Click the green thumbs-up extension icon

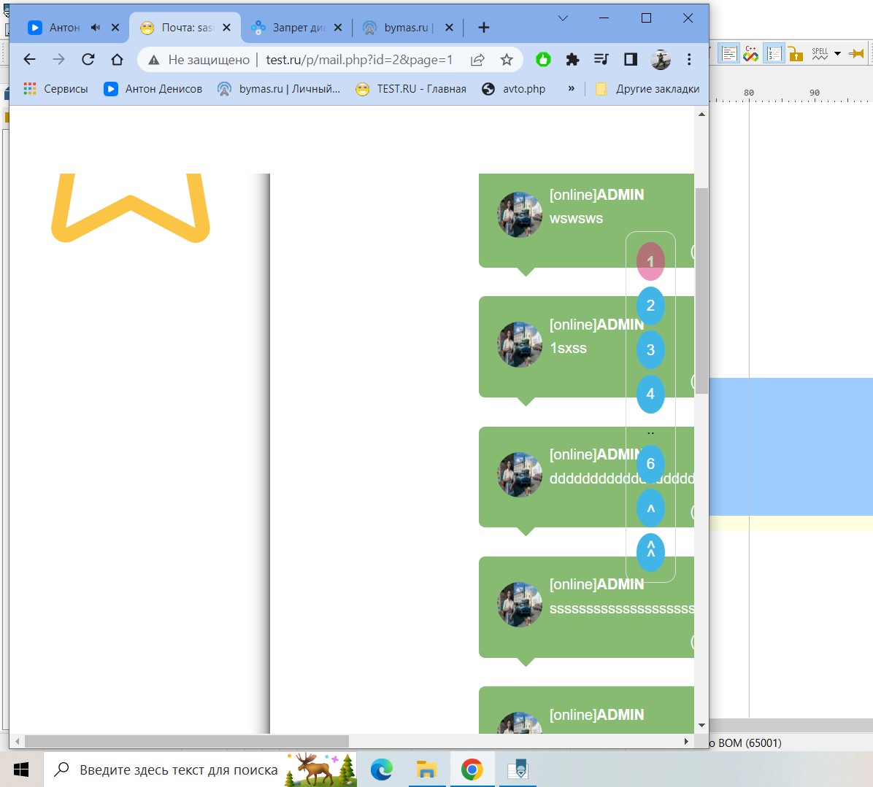pyautogui.click(x=543, y=60)
